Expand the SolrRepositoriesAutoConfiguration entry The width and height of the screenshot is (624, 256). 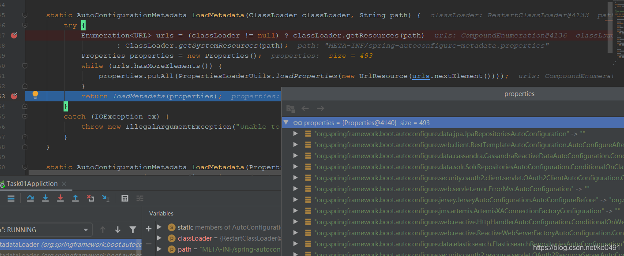pos(296,167)
